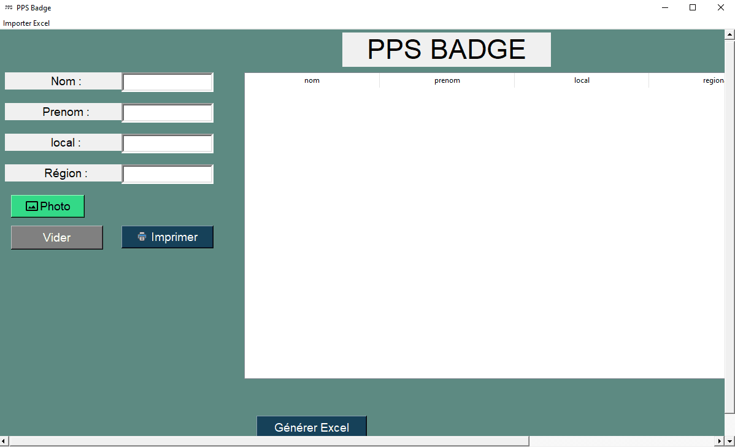Click the up arrow of the vertical scrollbar

730,35
